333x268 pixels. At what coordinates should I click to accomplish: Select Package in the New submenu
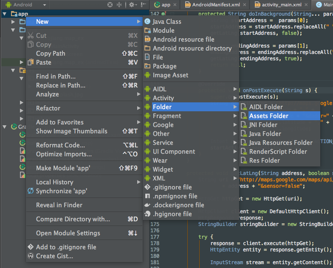point(191,66)
